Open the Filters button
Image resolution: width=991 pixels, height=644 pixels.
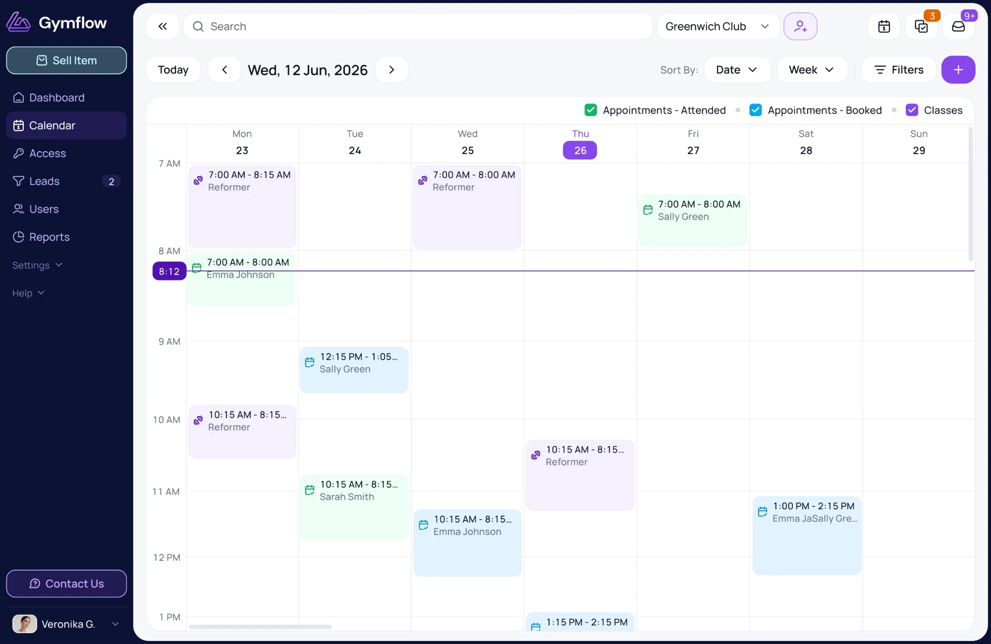(x=899, y=70)
